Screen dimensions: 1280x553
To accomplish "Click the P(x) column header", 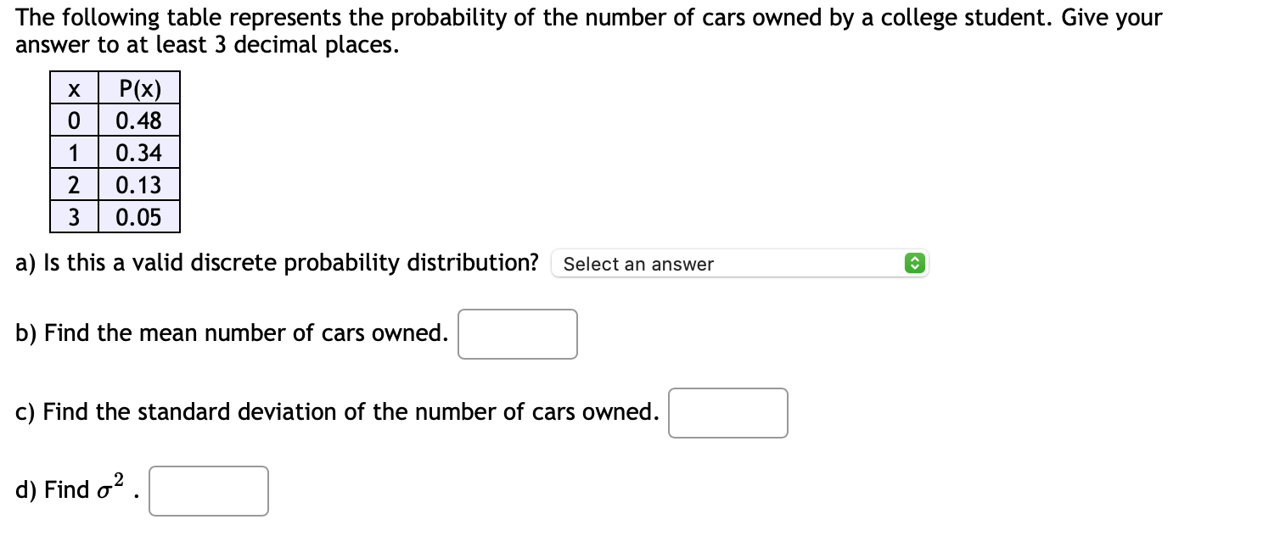I will 139,87.
